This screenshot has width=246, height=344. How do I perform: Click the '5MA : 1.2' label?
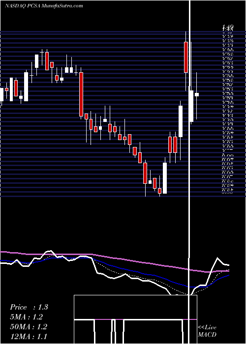coord(26,317)
